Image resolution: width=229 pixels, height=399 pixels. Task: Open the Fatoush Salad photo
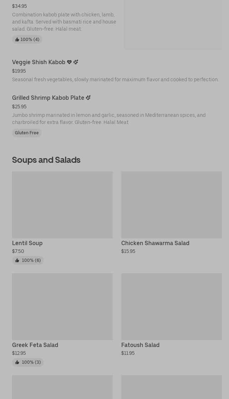coord(171,307)
